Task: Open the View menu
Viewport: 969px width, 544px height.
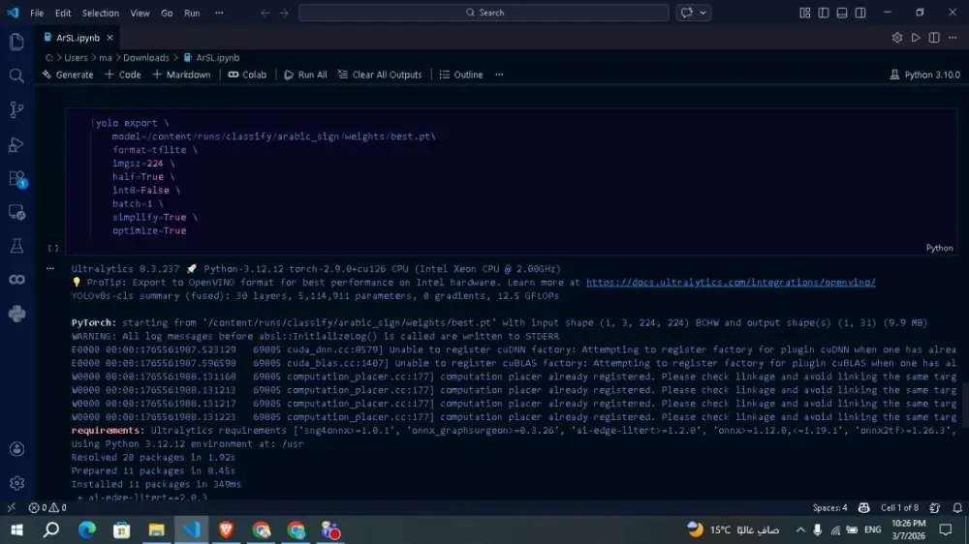Action: point(140,13)
